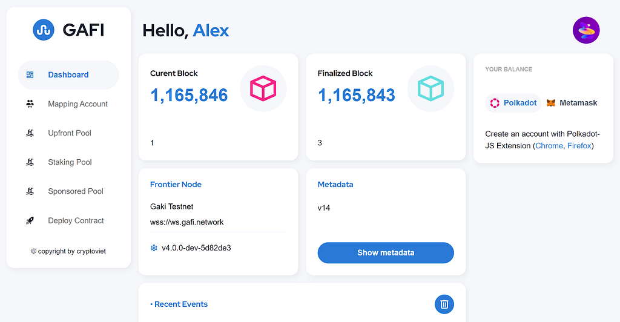Click the Metamask fox icon
620x322 pixels.
tap(551, 103)
